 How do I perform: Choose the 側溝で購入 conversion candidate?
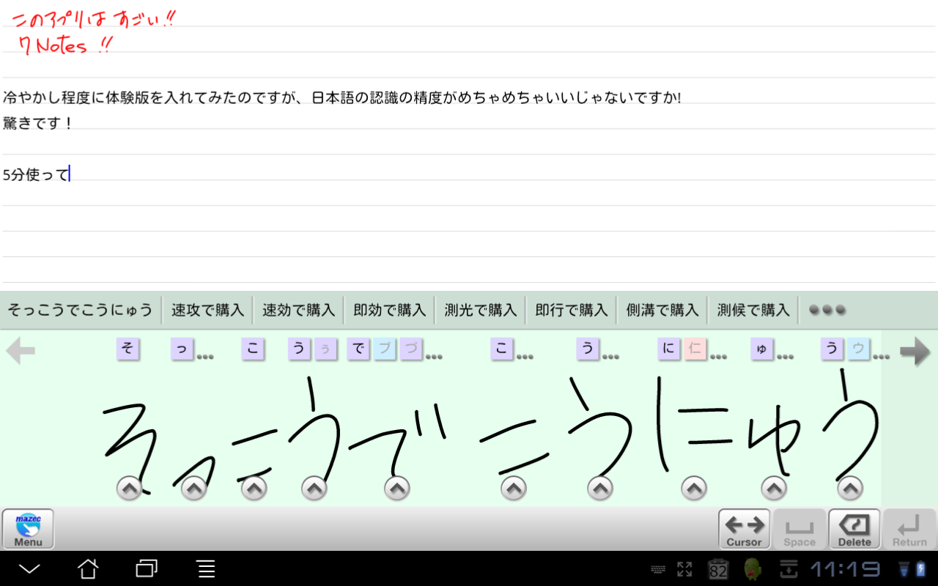tap(662, 310)
